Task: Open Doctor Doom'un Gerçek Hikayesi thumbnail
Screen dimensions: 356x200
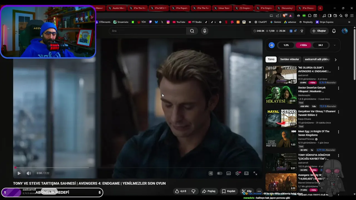Action: [281, 95]
